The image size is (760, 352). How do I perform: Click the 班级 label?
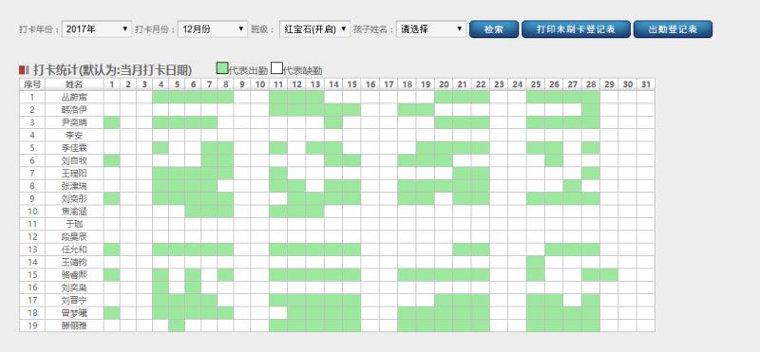[263, 29]
